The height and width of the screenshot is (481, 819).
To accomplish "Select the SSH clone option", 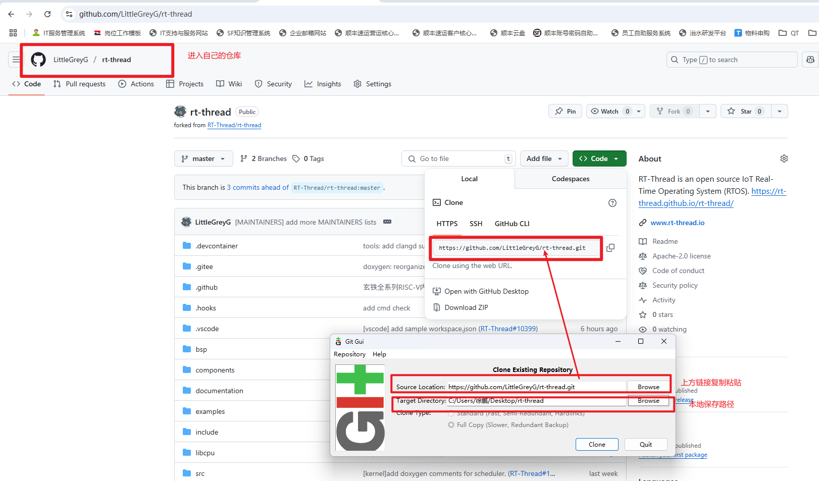I will 476,224.
